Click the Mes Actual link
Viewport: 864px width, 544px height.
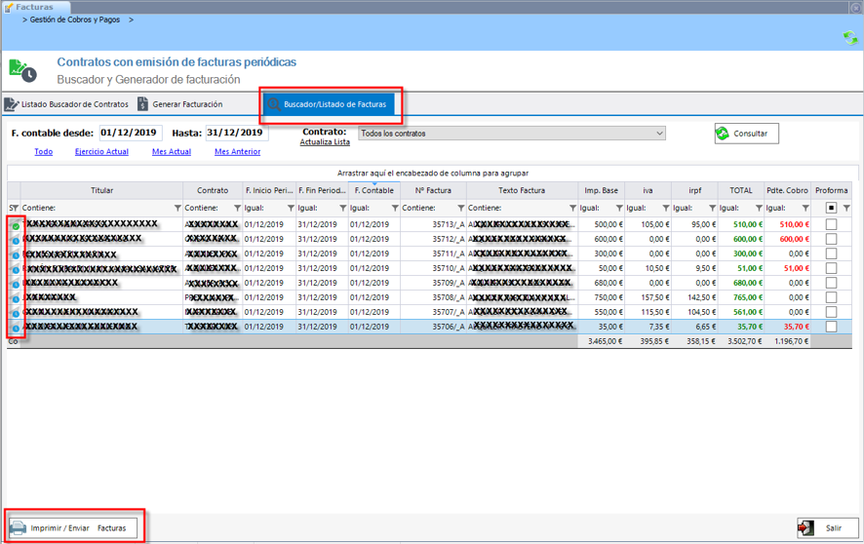172,152
